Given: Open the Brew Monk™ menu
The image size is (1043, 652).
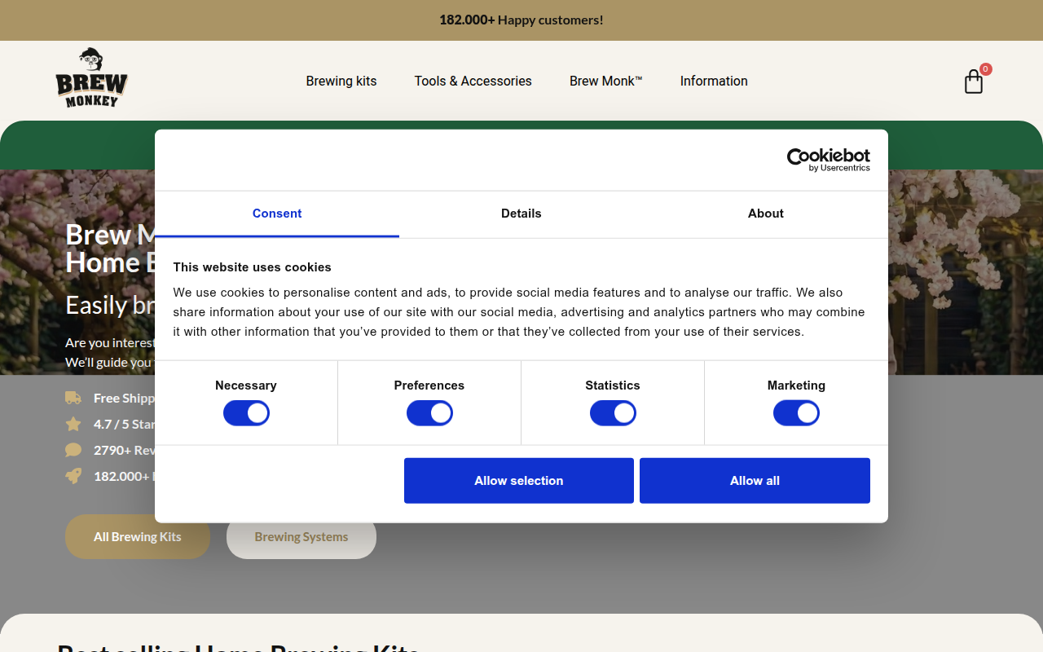Looking at the screenshot, I should pyautogui.click(x=606, y=81).
